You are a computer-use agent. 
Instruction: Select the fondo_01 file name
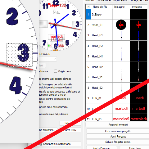[x=97, y=25]
